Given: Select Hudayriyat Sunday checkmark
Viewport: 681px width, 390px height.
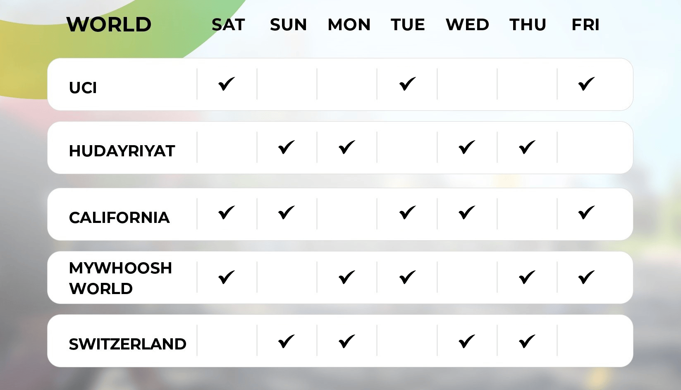Looking at the screenshot, I should [287, 147].
